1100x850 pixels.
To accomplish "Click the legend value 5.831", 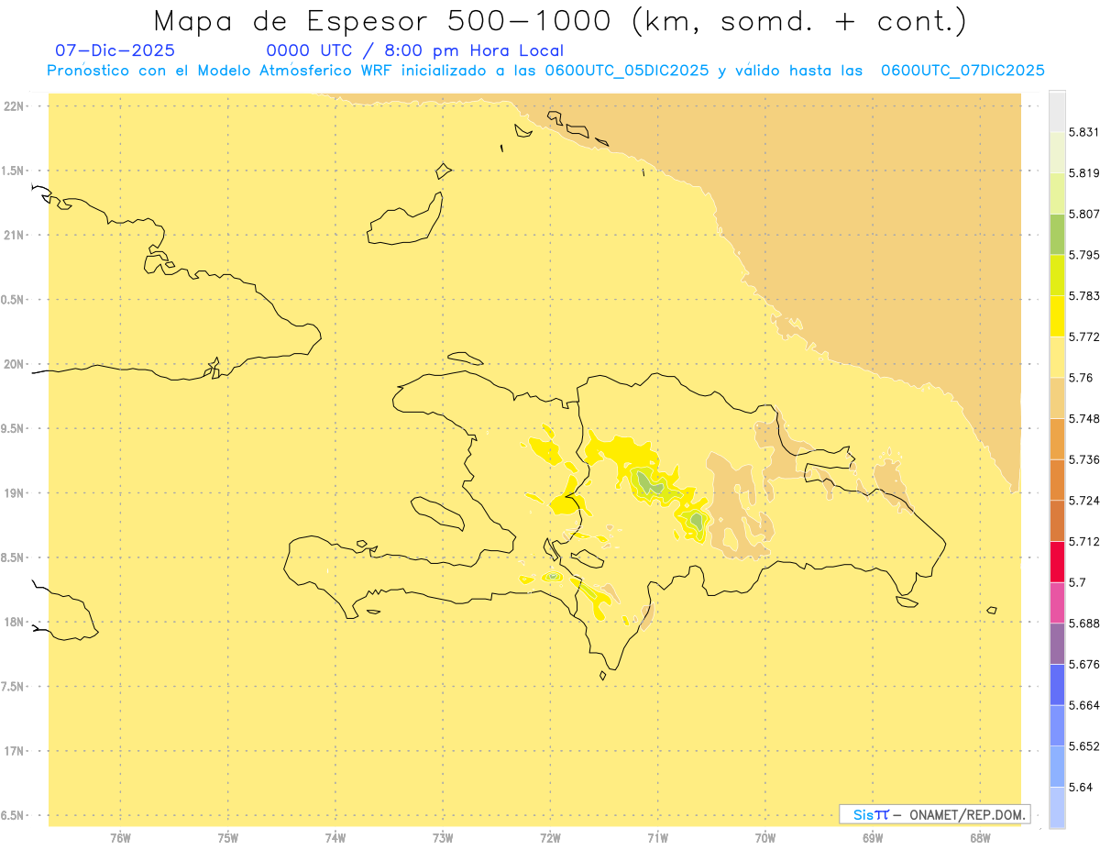I will (1084, 132).
